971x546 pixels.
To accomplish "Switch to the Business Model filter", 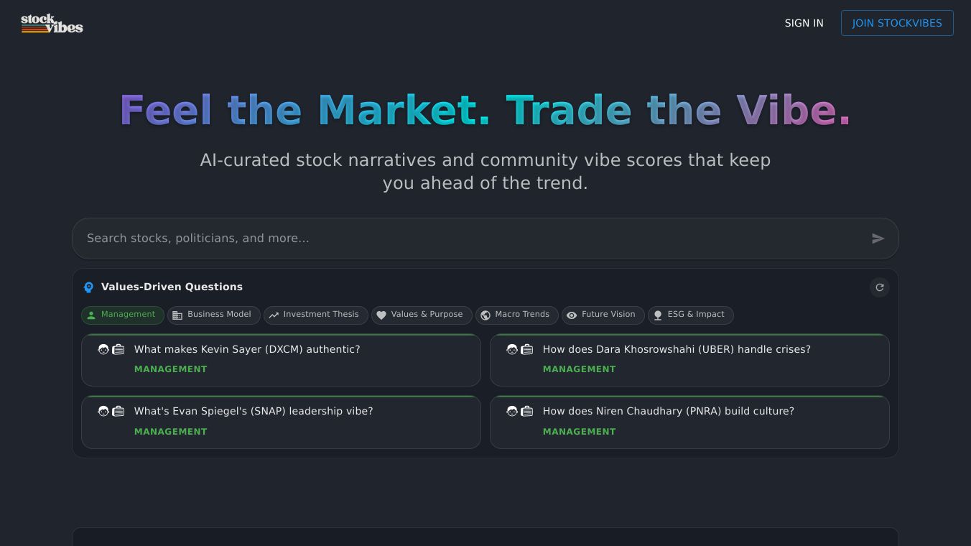I will click(x=214, y=315).
